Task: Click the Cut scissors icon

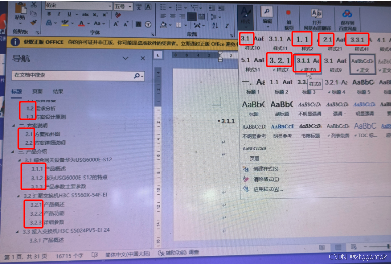Action: point(34,4)
